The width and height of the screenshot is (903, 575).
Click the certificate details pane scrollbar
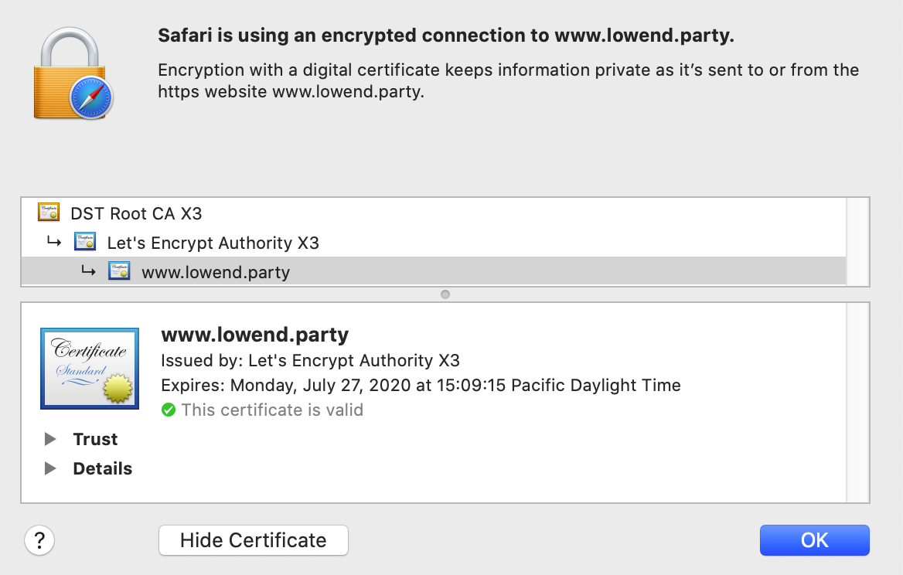(858, 403)
